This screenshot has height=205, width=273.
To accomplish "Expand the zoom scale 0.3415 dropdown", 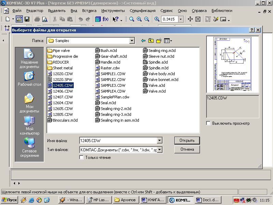I will [181, 19].
